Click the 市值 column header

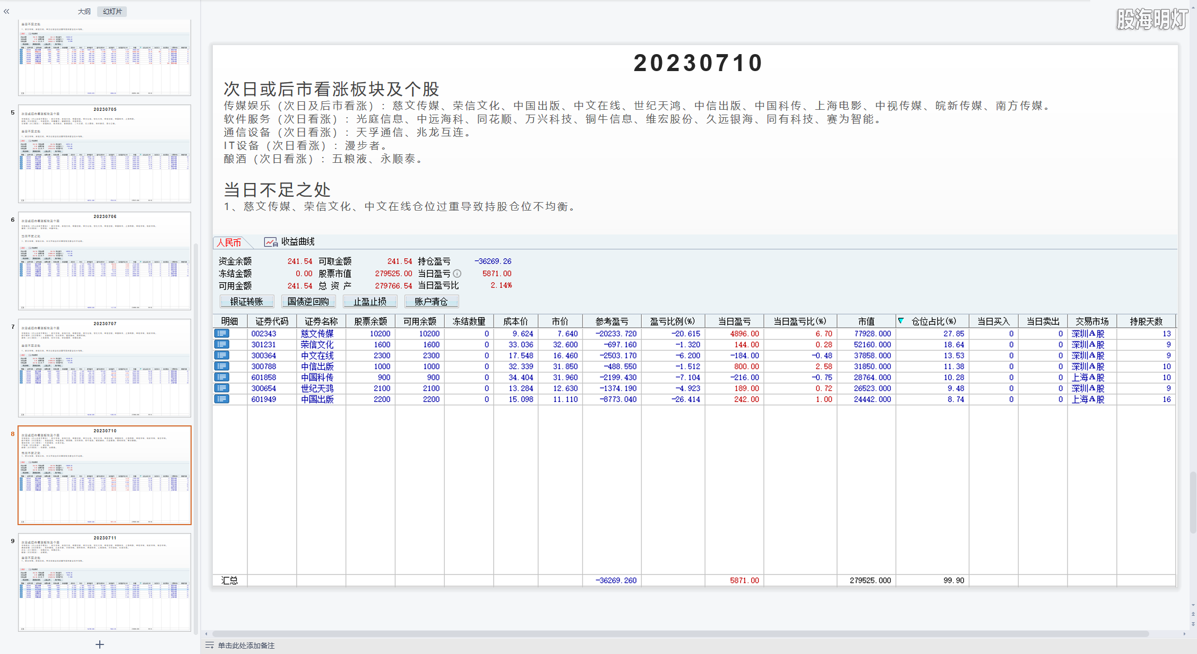(867, 321)
